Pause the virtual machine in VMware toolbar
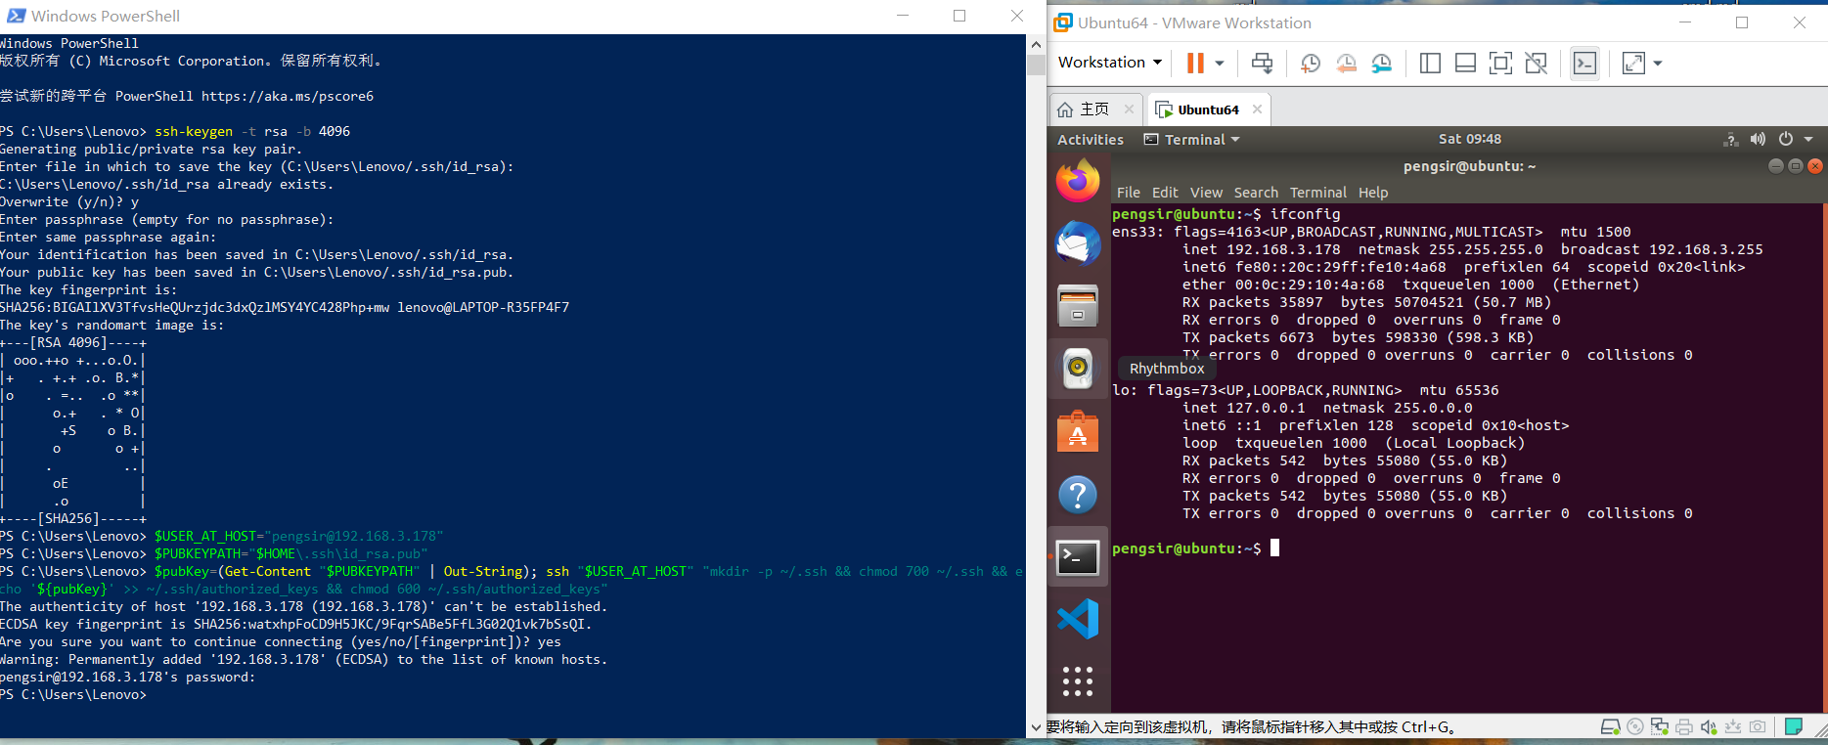 1195,63
